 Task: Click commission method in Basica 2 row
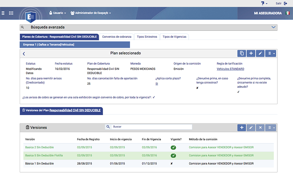point(221,147)
